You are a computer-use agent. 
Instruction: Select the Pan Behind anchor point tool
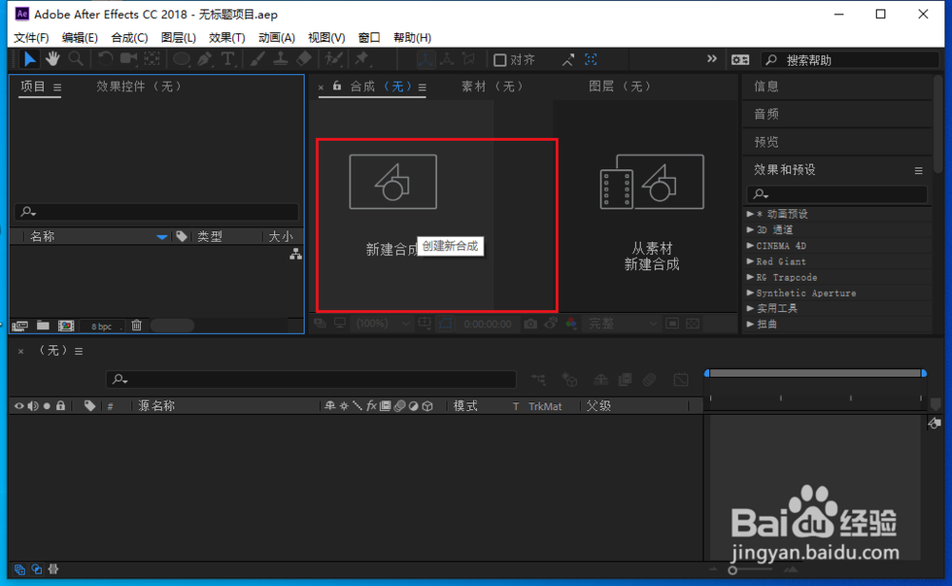[x=151, y=59]
